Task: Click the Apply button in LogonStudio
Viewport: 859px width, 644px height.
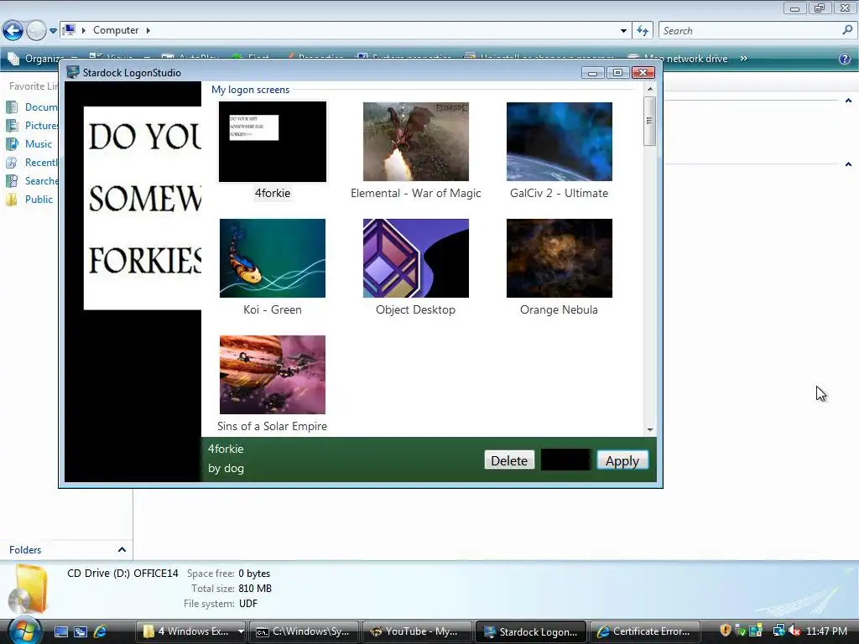Action: coord(622,460)
